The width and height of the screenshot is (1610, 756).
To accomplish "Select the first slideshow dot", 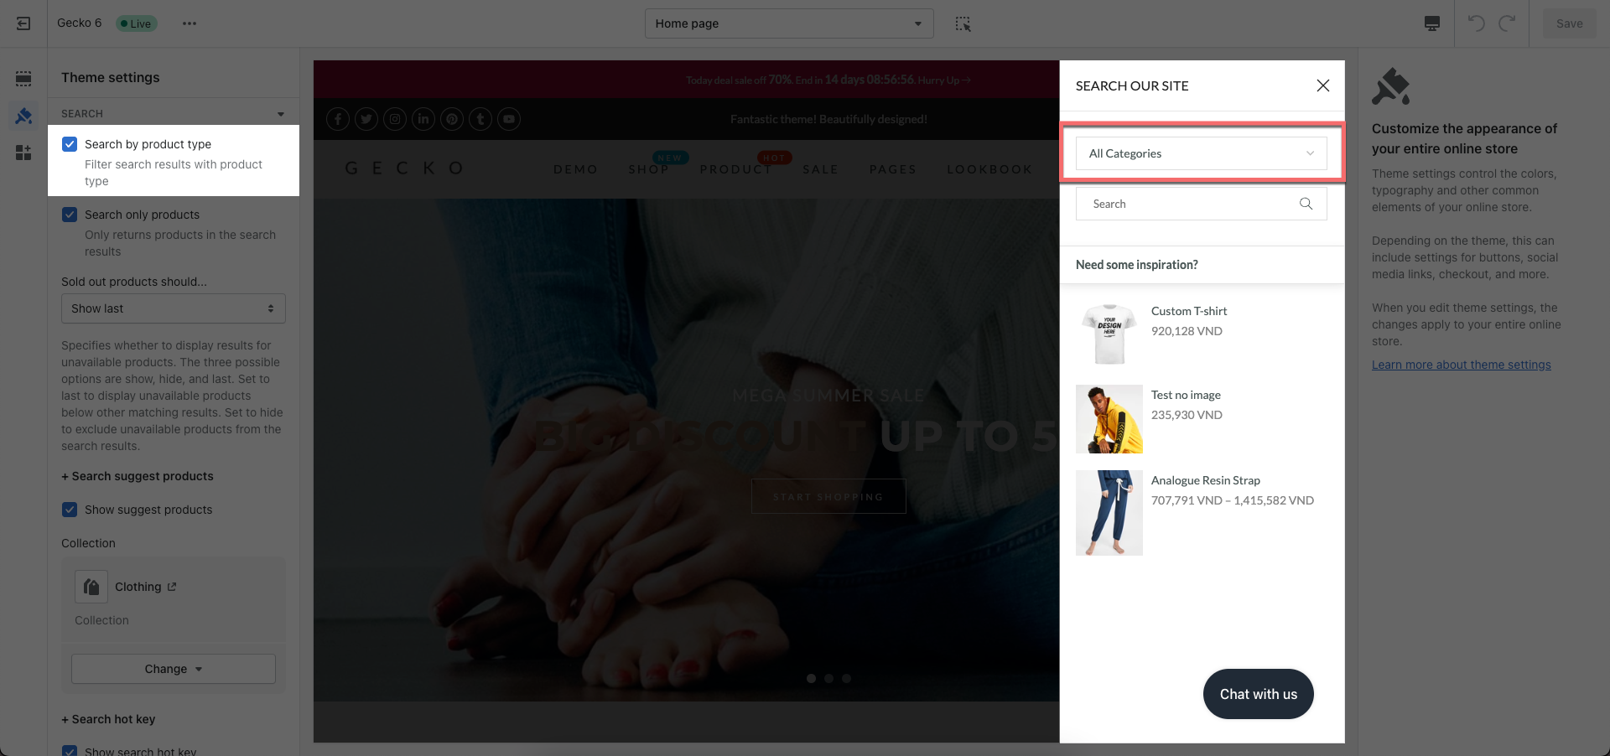I will (811, 678).
